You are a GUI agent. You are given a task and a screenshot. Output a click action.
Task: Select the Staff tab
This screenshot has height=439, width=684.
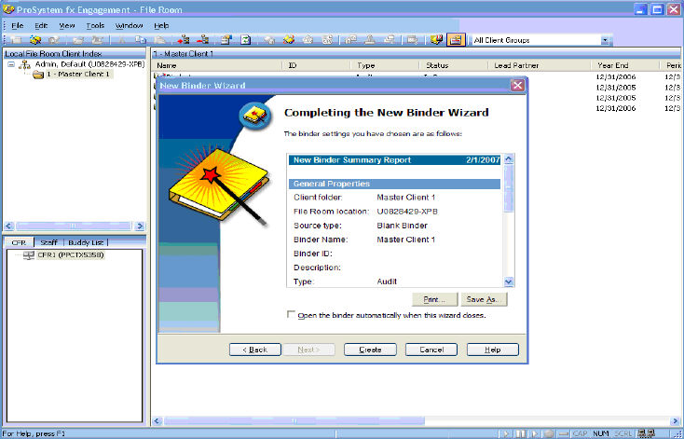(x=48, y=242)
